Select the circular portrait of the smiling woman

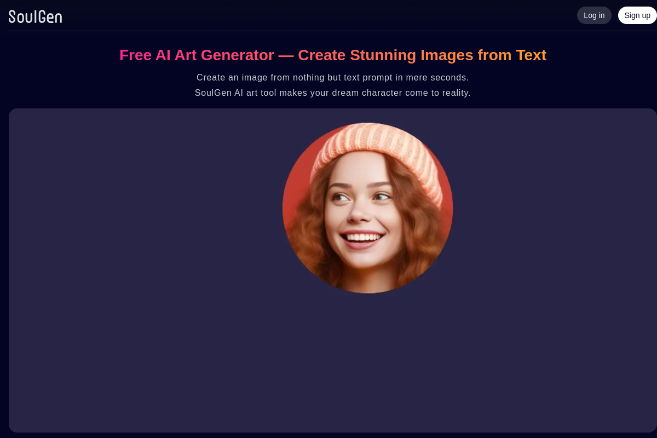(x=367, y=208)
